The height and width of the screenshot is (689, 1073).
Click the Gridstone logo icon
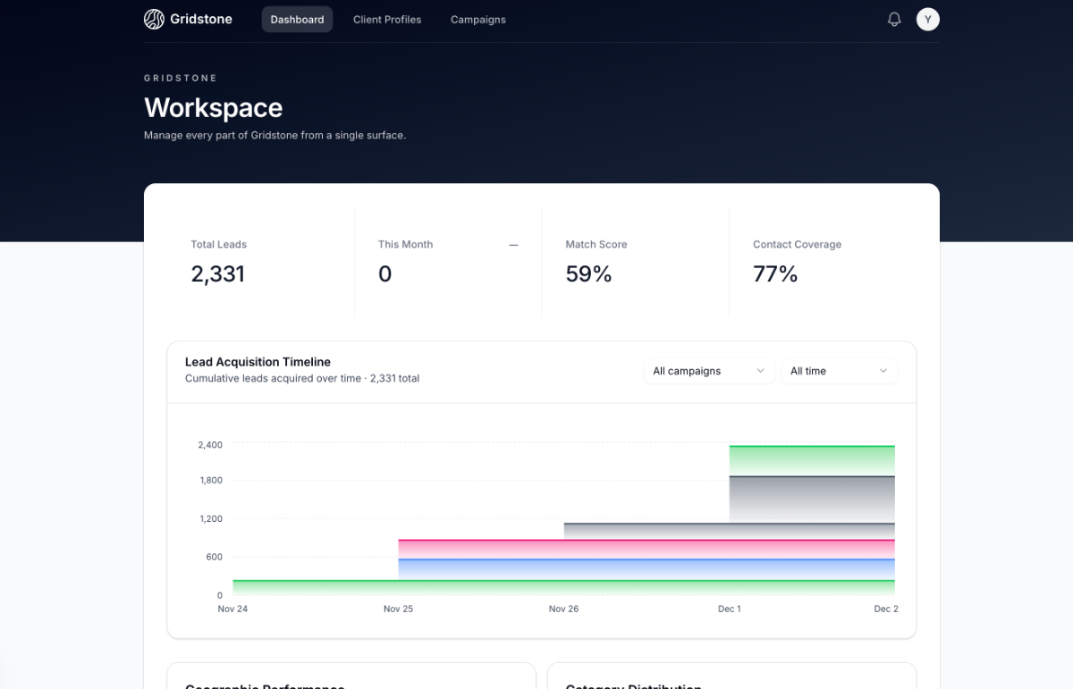(154, 20)
